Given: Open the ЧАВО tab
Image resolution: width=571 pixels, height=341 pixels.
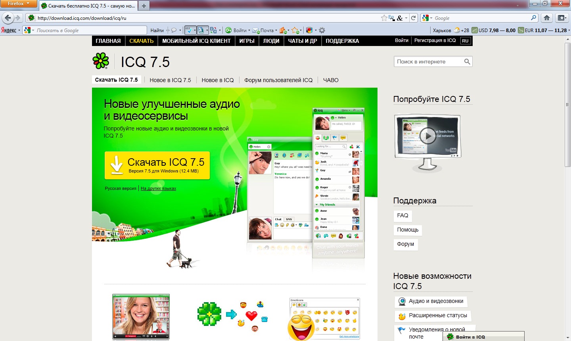Looking at the screenshot, I should tap(331, 80).
